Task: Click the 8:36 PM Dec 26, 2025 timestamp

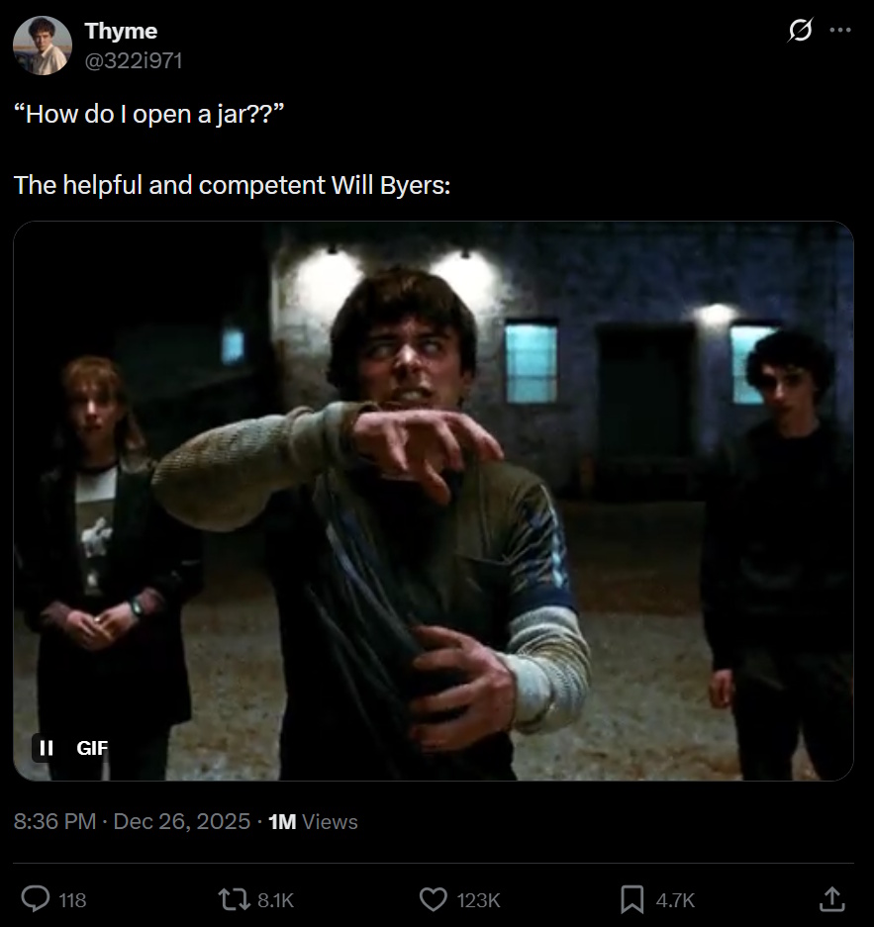Action: coord(132,821)
